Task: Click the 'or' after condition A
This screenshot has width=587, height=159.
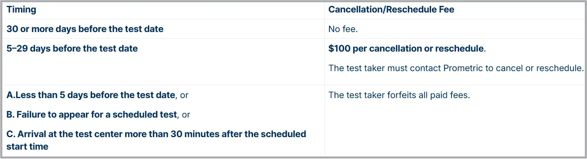Action: [185, 95]
